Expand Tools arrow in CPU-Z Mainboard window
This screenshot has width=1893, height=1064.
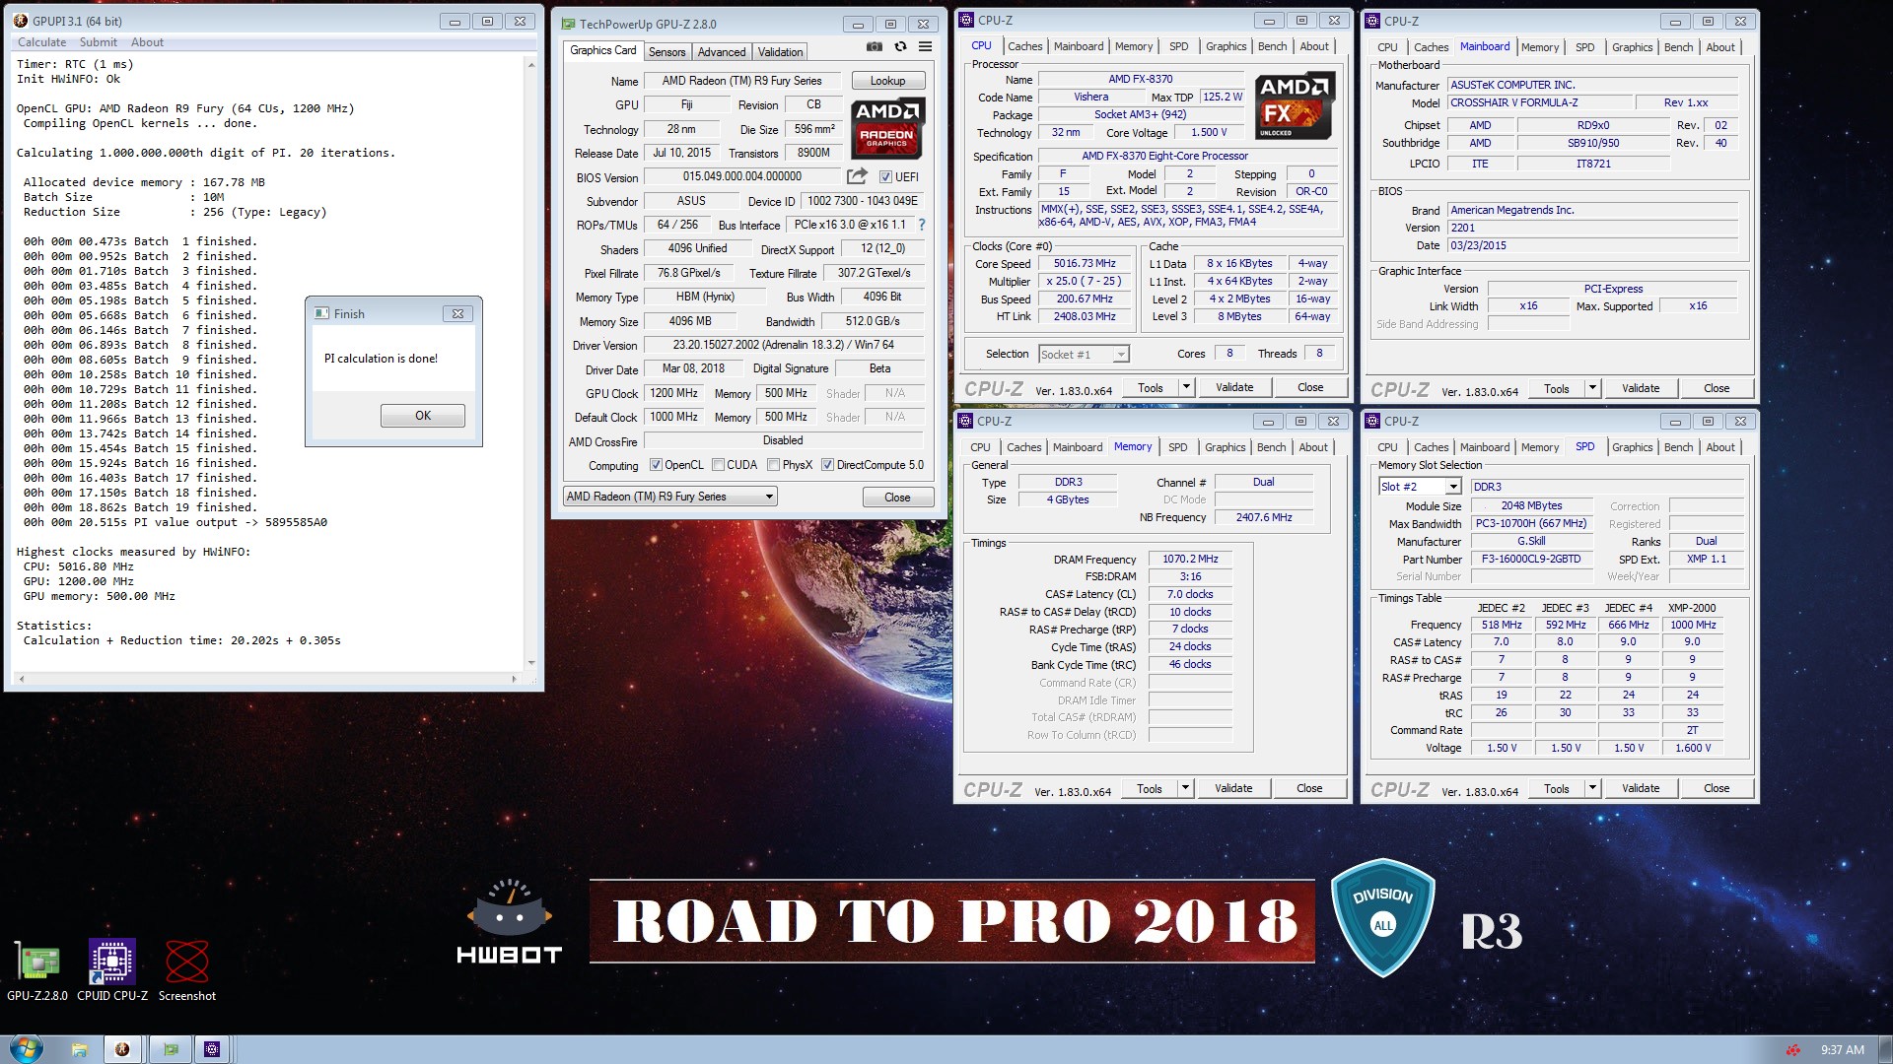[1592, 388]
